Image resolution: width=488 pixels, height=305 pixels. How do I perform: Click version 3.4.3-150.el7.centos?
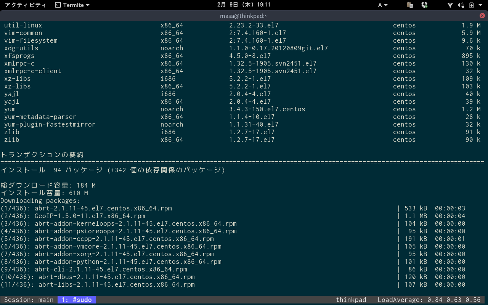(267, 109)
